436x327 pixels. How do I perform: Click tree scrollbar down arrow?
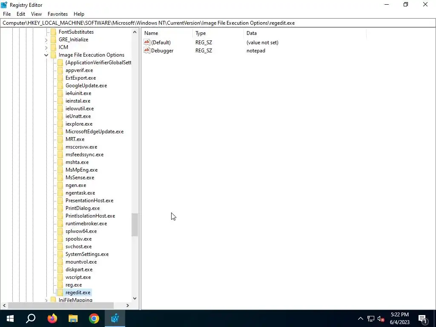tap(135, 298)
